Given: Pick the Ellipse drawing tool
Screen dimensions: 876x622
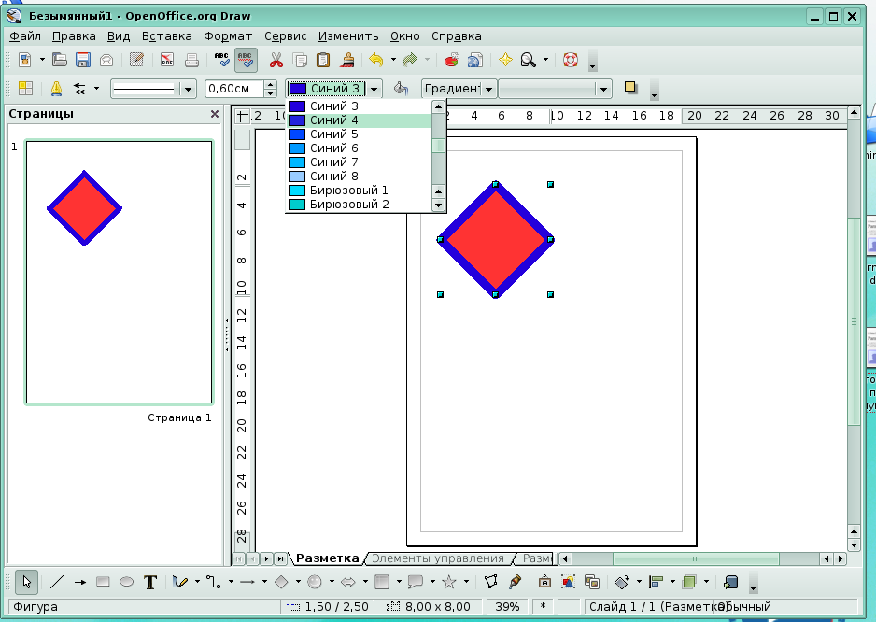Looking at the screenshot, I should [126, 582].
